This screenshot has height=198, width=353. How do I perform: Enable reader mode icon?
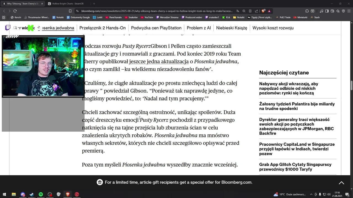(x=250, y=11)
